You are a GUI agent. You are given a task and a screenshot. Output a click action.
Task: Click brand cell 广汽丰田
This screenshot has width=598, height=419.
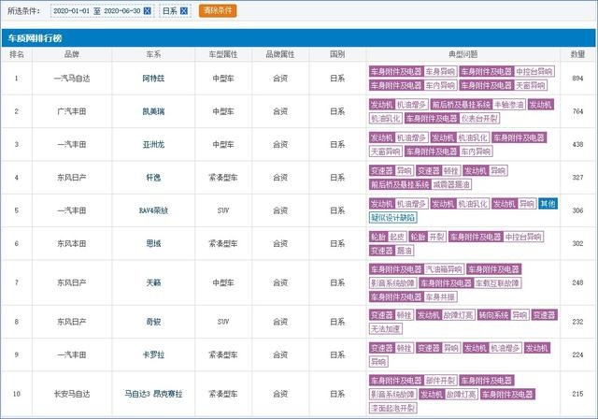(72, 111)
